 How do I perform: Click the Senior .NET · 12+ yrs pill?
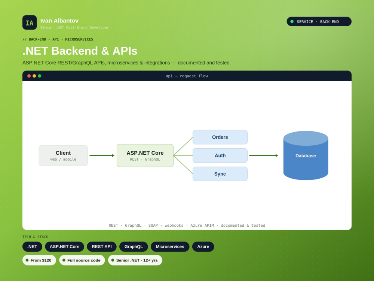[135, 260]
